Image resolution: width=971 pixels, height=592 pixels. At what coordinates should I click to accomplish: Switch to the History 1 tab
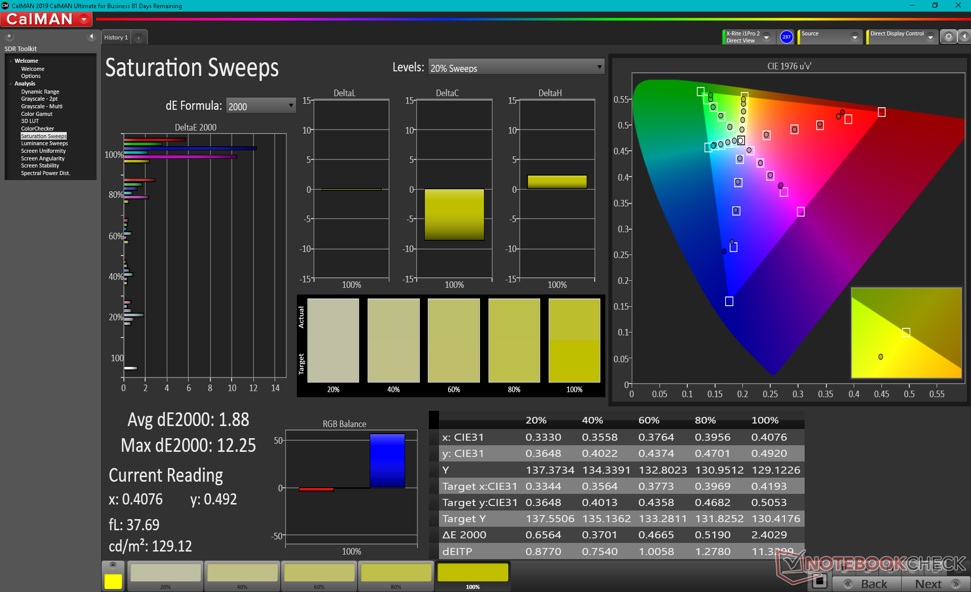pos(116,37)
